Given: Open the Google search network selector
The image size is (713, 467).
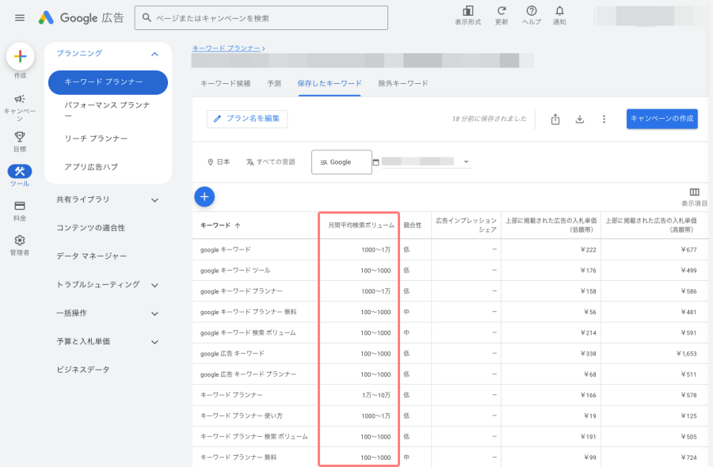Looking at the screenshot, I should click(x=341, y=162).
